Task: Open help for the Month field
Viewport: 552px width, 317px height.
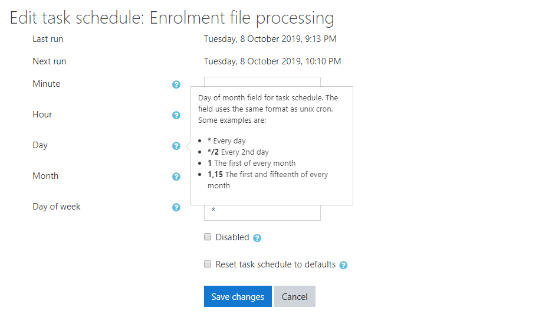Action: point(176,177)
